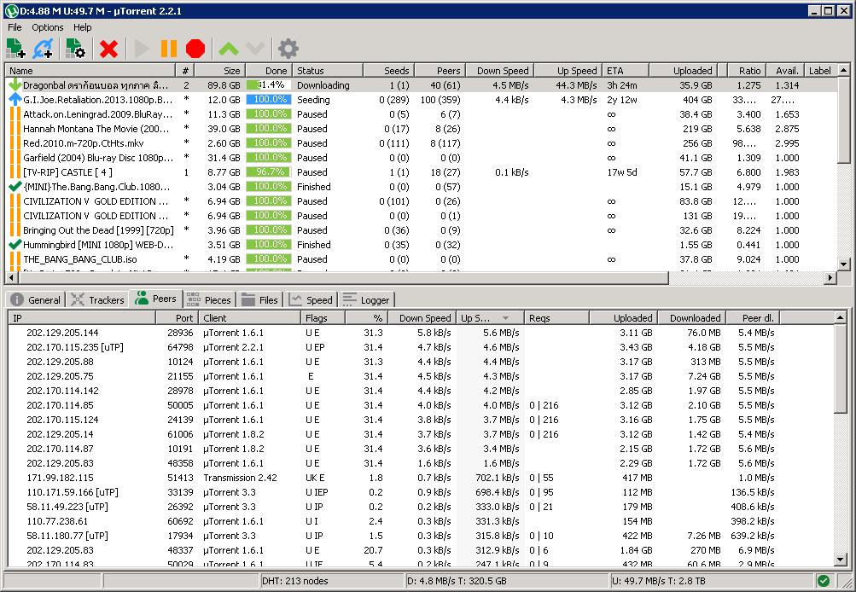Sort torrents by Size column header
This screenshot has width=856, height=592.
(x=219, y=71)
